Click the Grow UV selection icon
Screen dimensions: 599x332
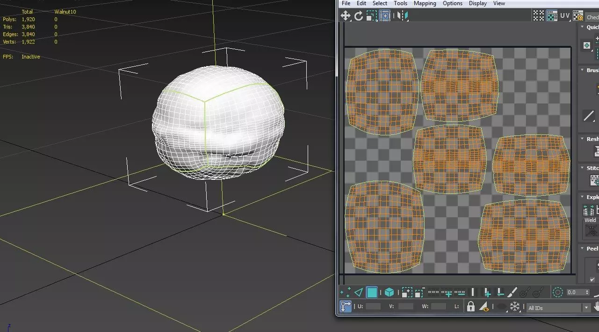406,293
